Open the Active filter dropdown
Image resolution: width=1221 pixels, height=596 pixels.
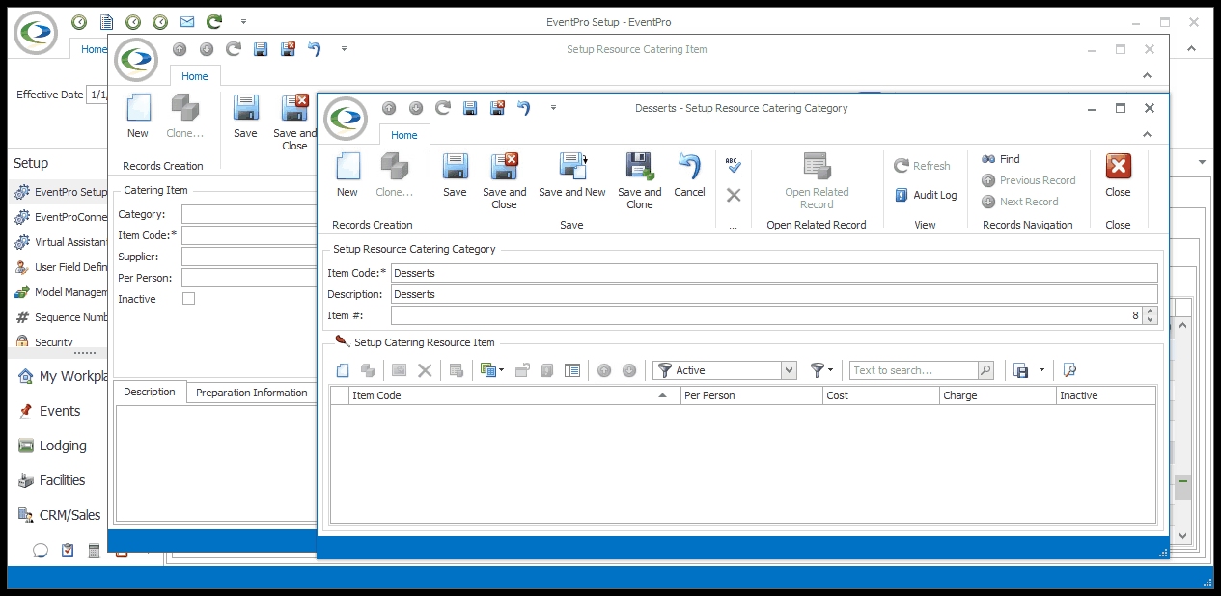789,370
